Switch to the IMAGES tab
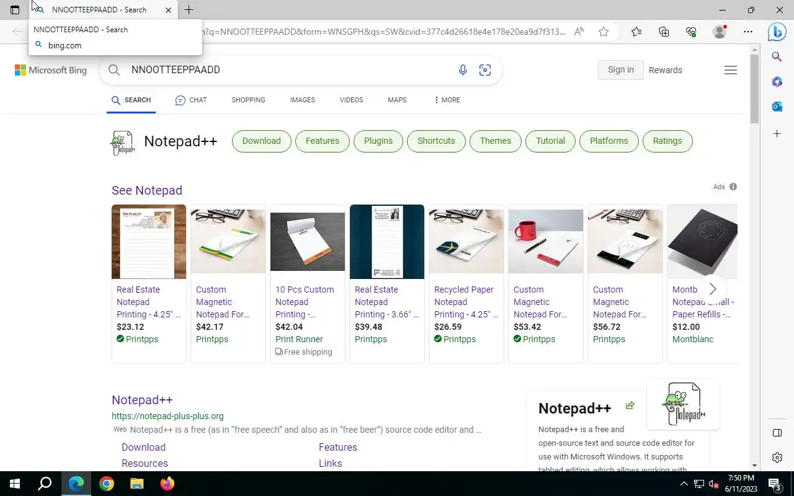Image resolution: width=794 pixels, height=496 pixels. tap(303, 100)
